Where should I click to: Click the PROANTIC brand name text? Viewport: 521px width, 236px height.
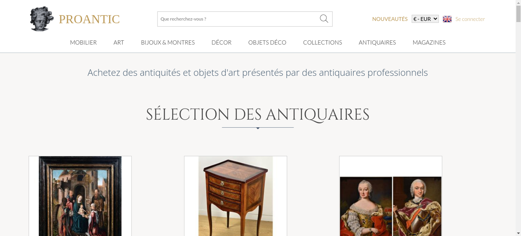tap(89, 19)
